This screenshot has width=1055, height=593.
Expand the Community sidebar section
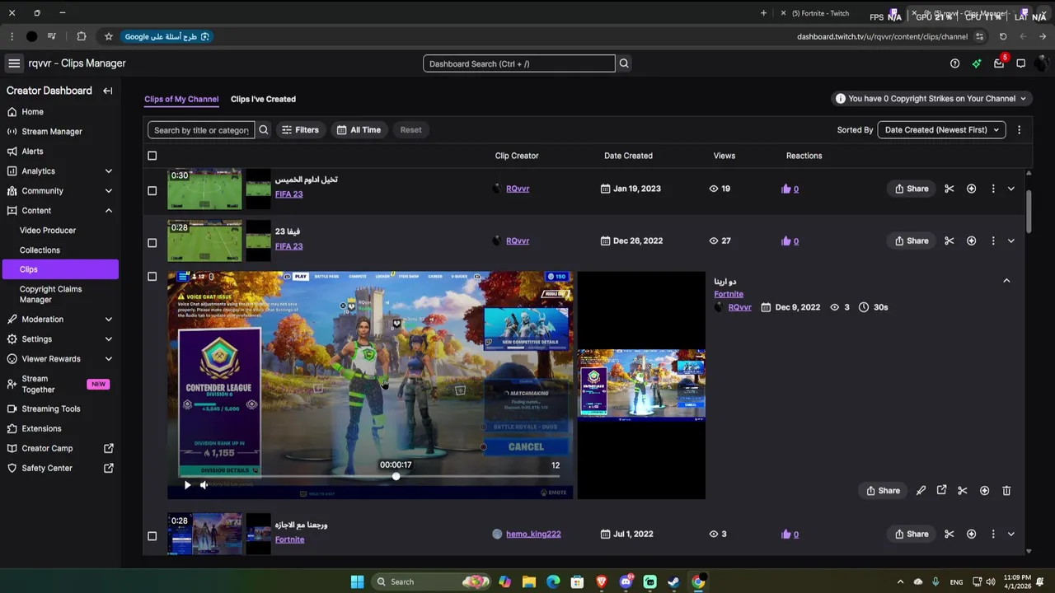click(x=108, y=191)
